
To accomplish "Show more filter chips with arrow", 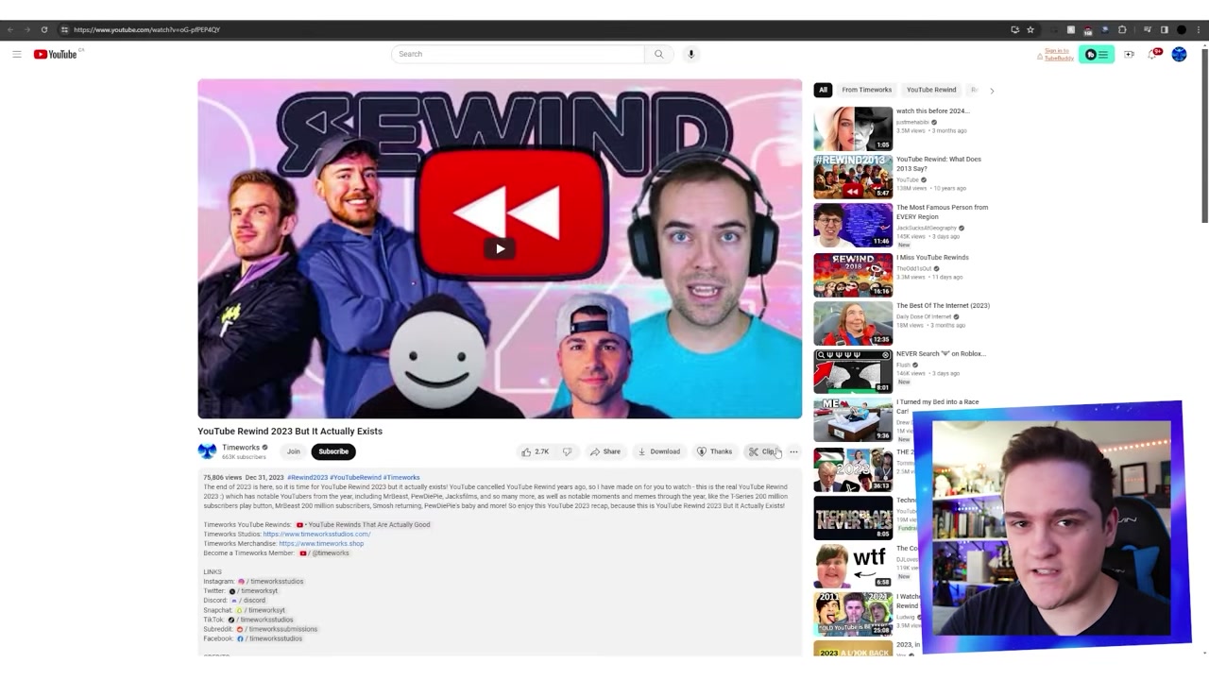I will 992,90.
